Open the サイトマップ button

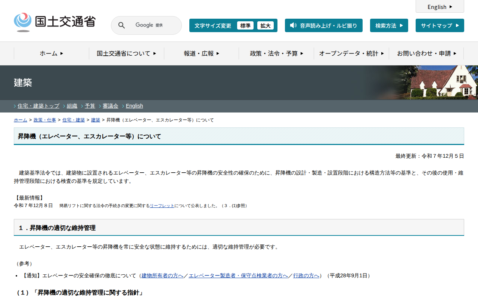click(x=440, y=25)
